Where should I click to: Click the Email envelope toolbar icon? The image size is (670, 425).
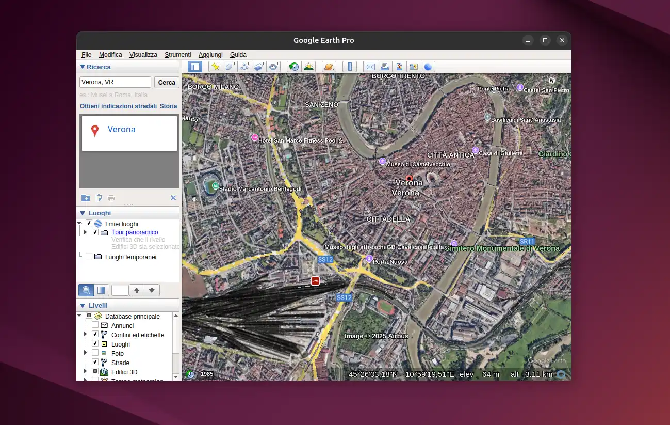(370, 67)
